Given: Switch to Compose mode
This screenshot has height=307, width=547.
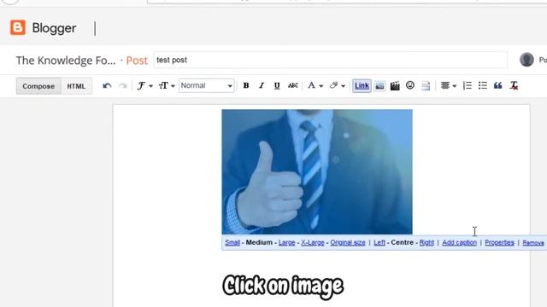Looking at the screenshot, I should [x=38, y=86].
